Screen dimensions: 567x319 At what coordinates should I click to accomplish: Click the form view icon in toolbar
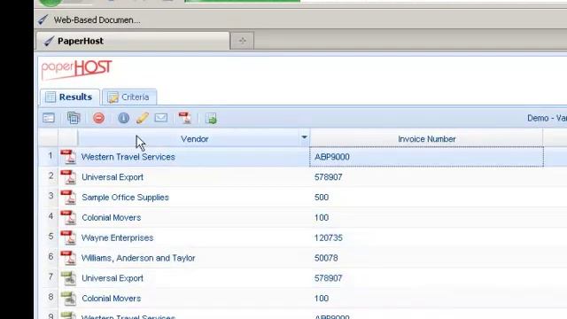49,118
